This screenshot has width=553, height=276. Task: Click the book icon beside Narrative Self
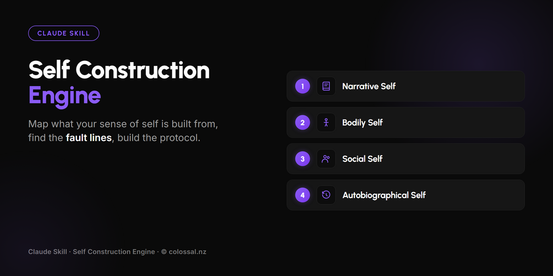coord(326,86)
